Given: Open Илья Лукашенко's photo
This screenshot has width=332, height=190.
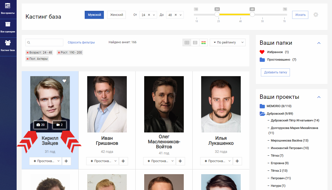Looking at the screenshot, I should tap(221, 104).
